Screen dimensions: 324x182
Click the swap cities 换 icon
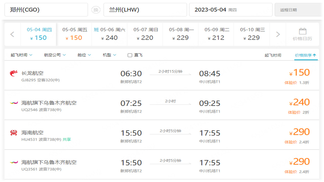(96, 10)
